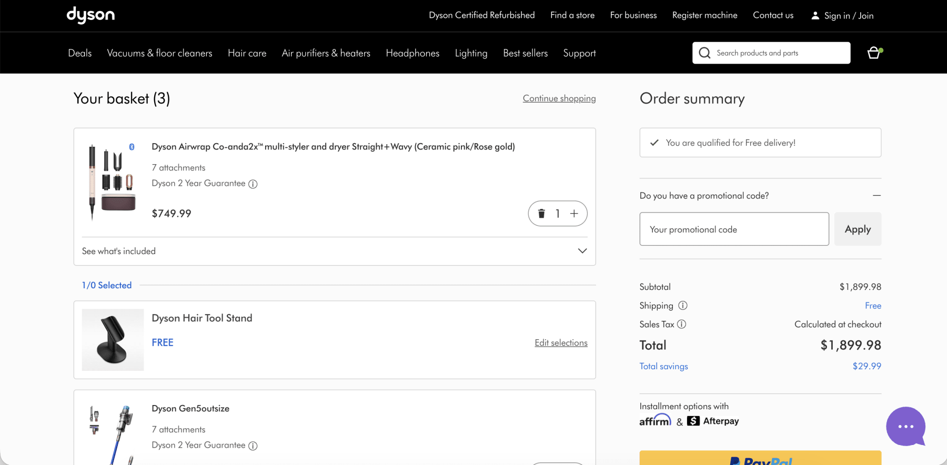947x465 pixels.
Task: Show Shipping info tooltip icon
Action: tap(683, 306)
